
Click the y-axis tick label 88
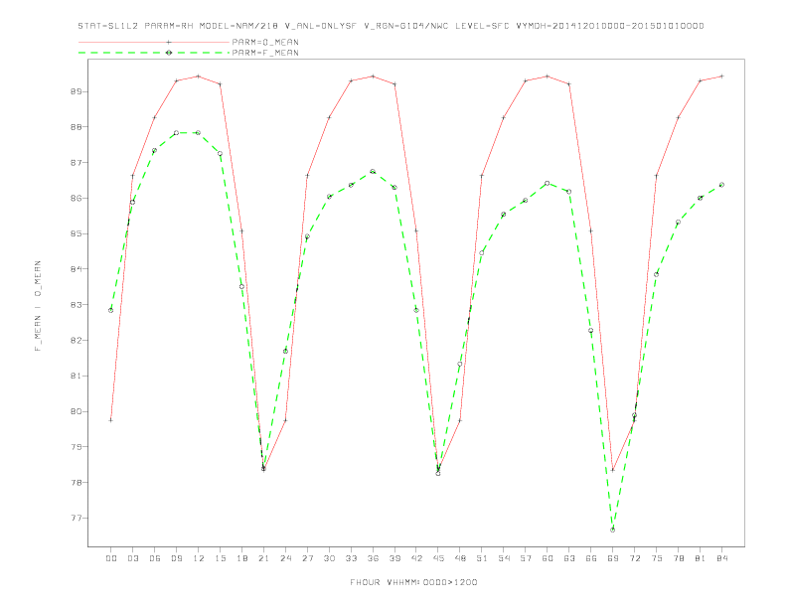click(x=76, y=127)
